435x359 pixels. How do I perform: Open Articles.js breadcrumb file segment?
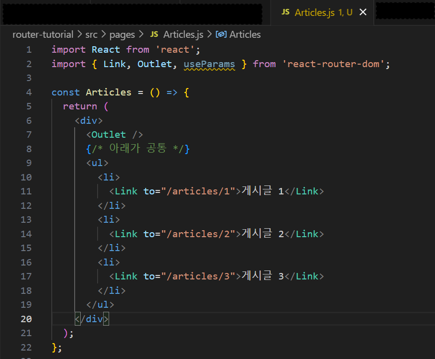[183, 35]
